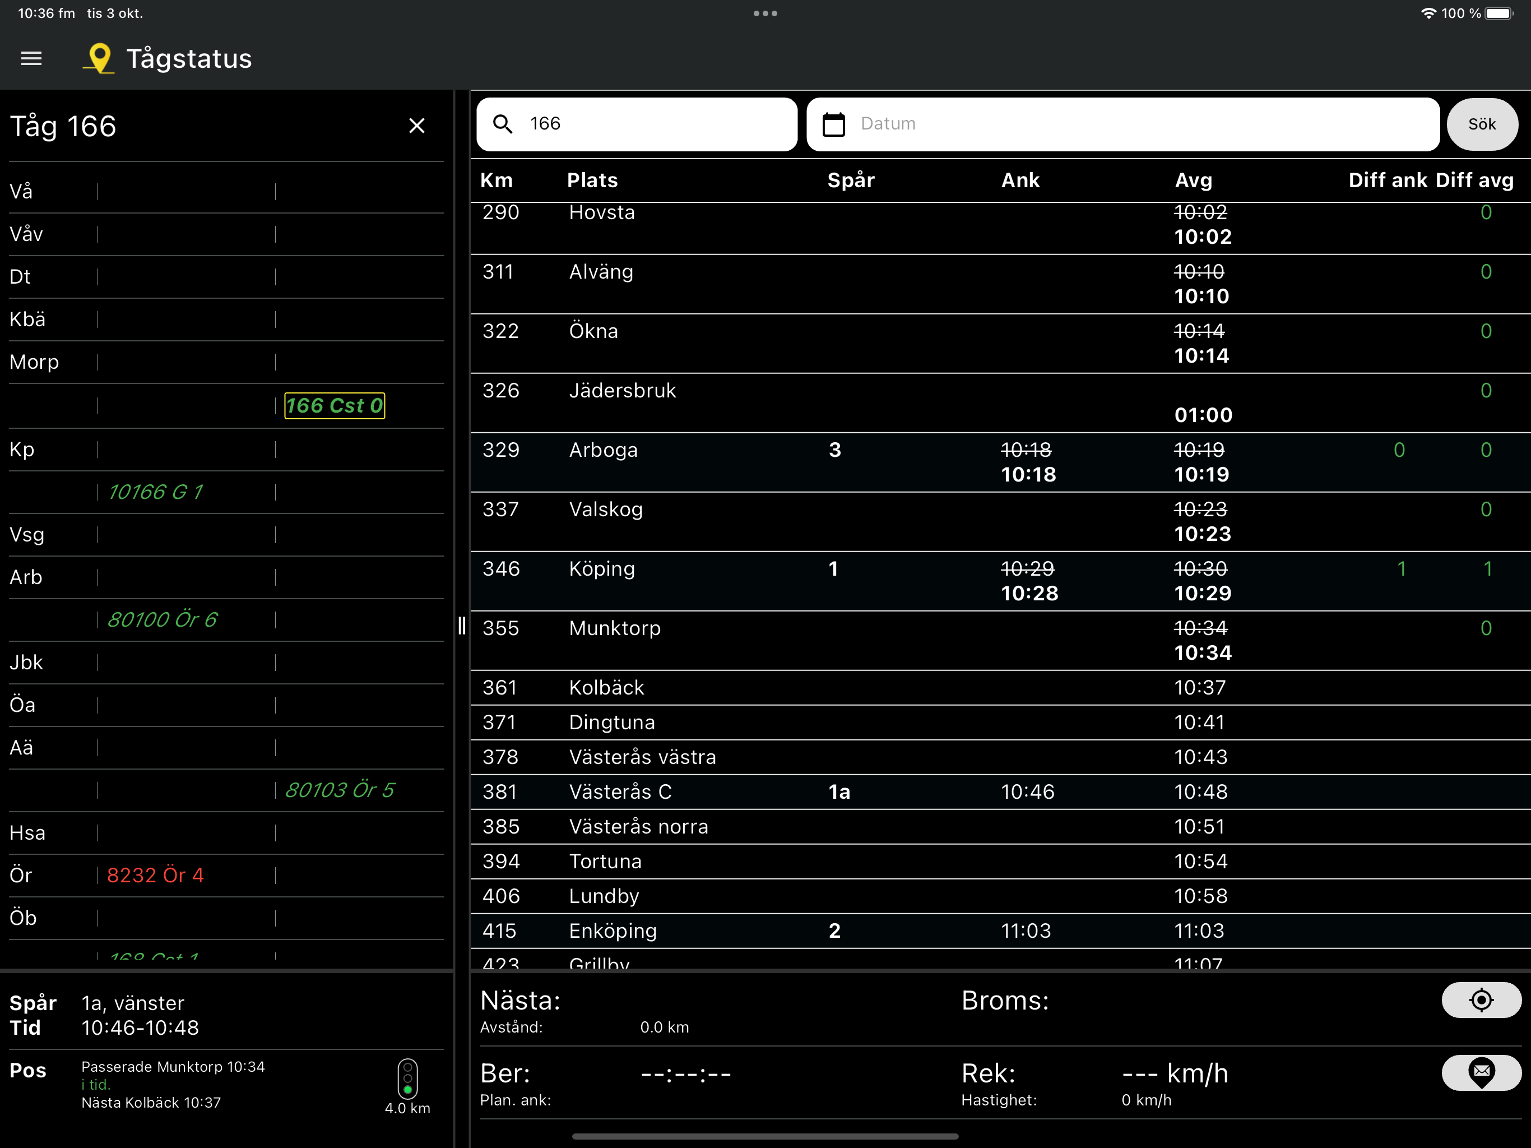Select train 80100 Ör 6

pos(162,620)
